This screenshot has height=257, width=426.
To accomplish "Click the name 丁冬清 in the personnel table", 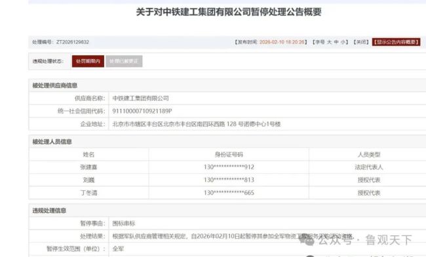I will (88, 193).
